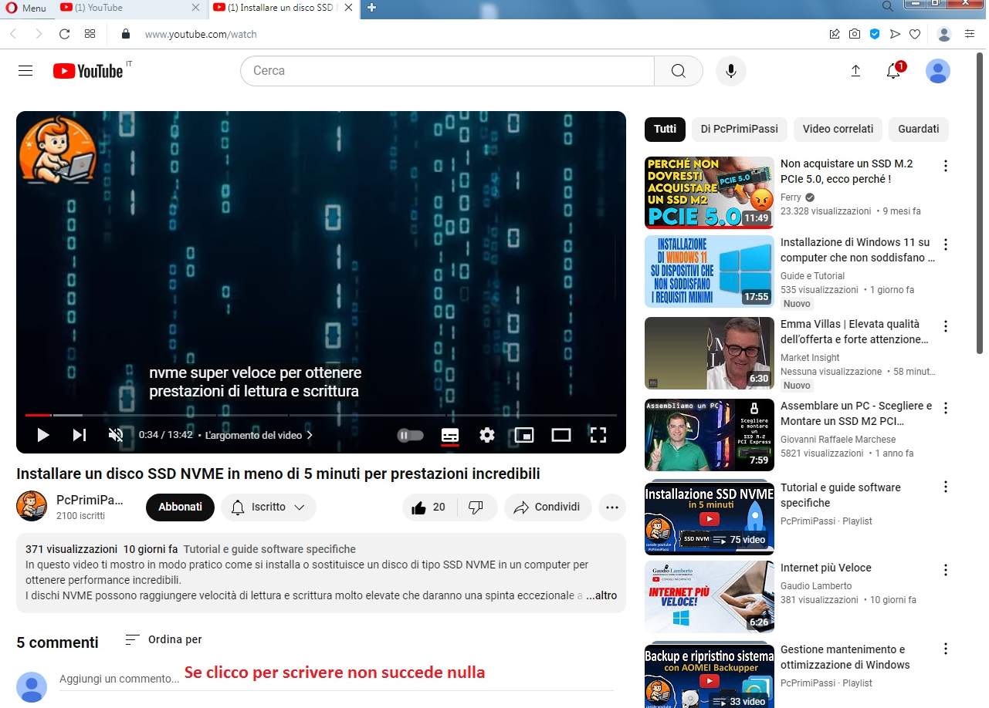The height and width of the screenshot is (708, 989).
Task: Open the Emma Villas video thumbnail
Action: (x=710, y=353)
